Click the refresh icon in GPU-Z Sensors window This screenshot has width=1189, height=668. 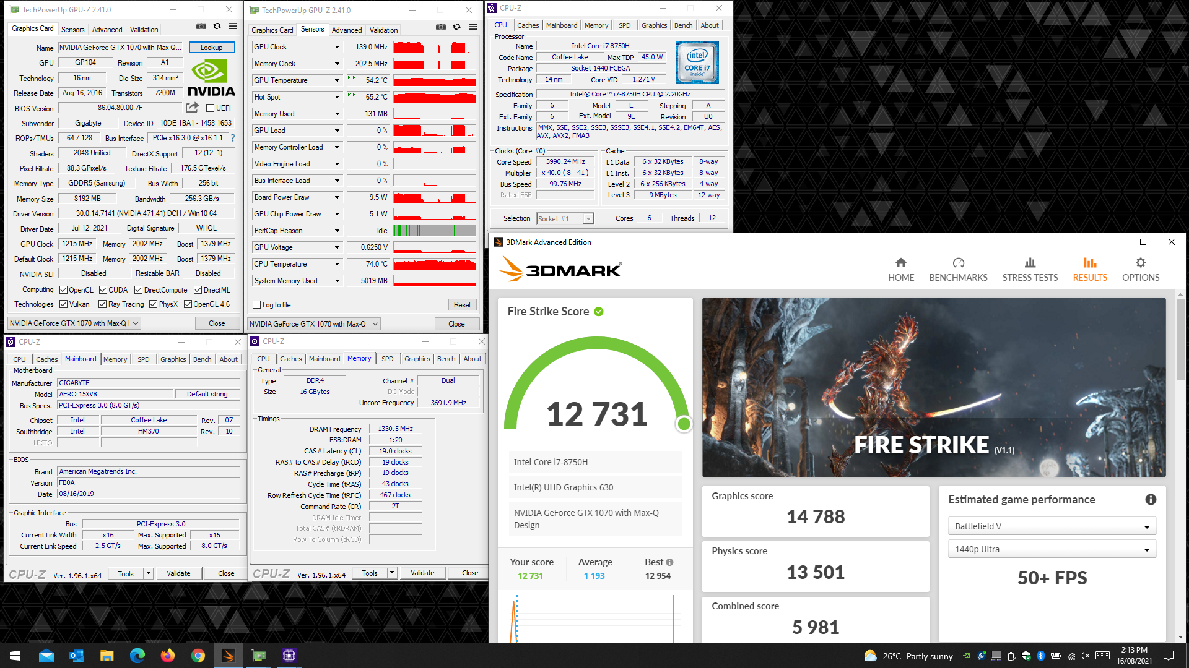tap(457, 27)
